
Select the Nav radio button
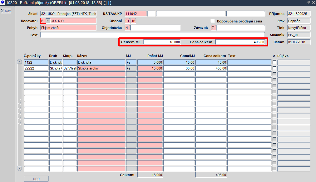tap(2, 11)
